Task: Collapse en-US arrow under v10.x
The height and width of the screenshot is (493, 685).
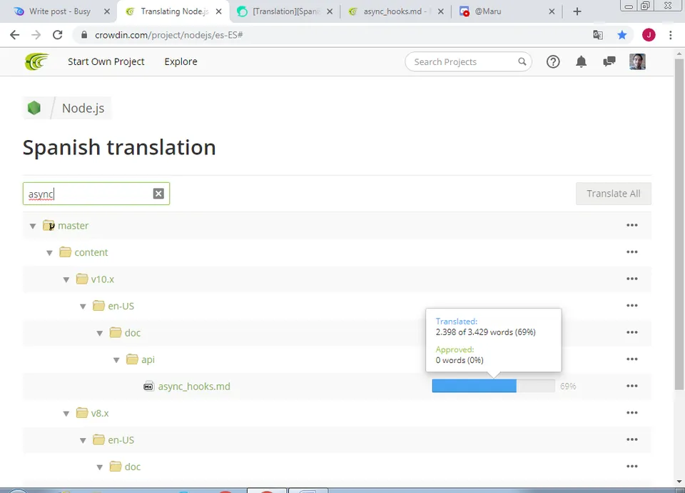Action: [83, 307]
